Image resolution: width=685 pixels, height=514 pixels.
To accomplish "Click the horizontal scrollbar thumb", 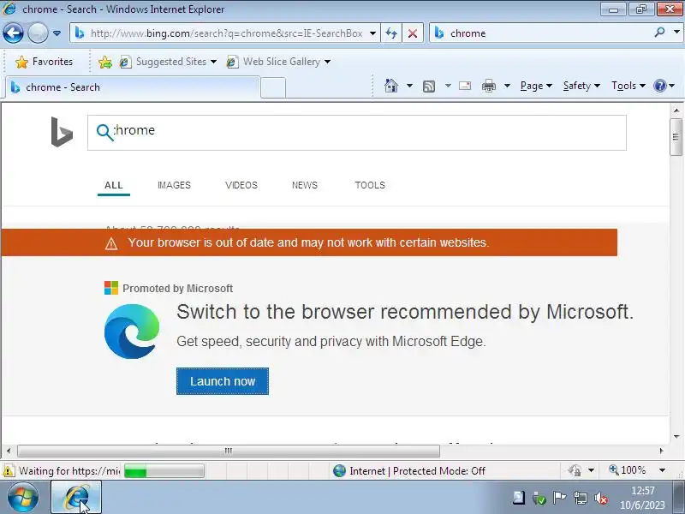I will click(x=229, y=451).
